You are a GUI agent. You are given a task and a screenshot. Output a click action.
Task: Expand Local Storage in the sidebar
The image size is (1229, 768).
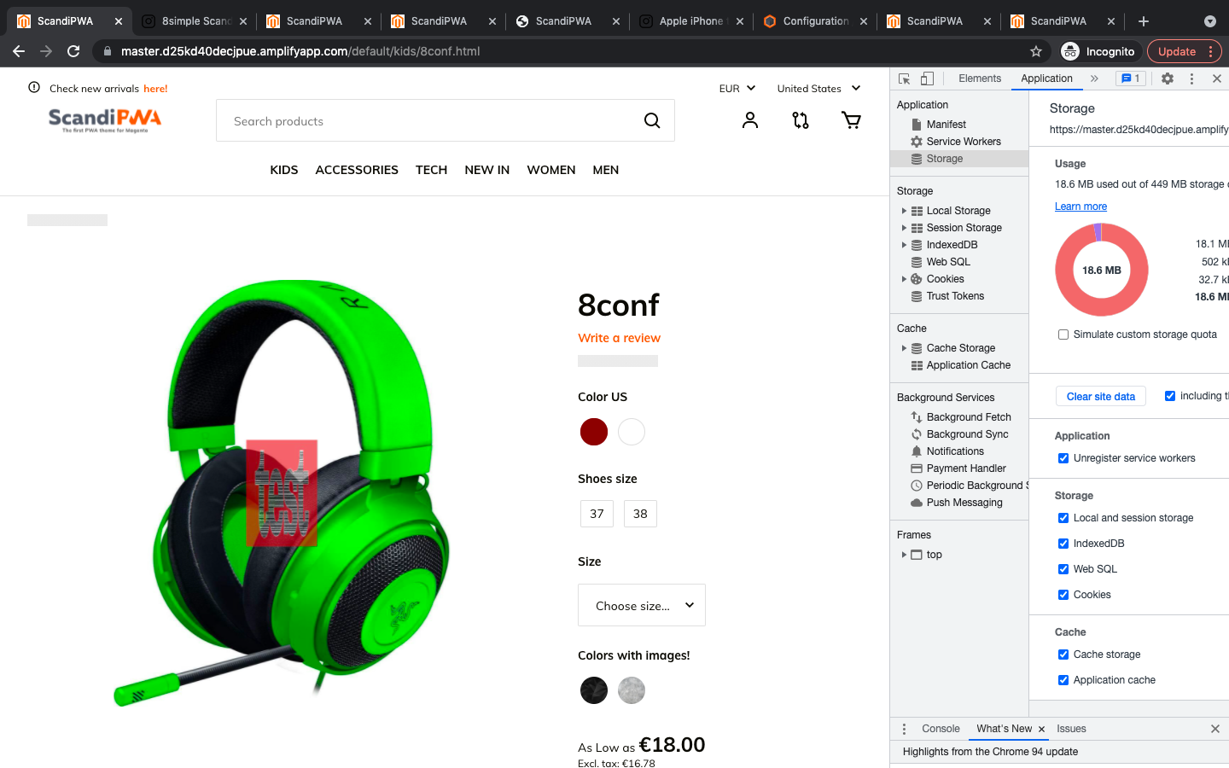click(905, 210)
